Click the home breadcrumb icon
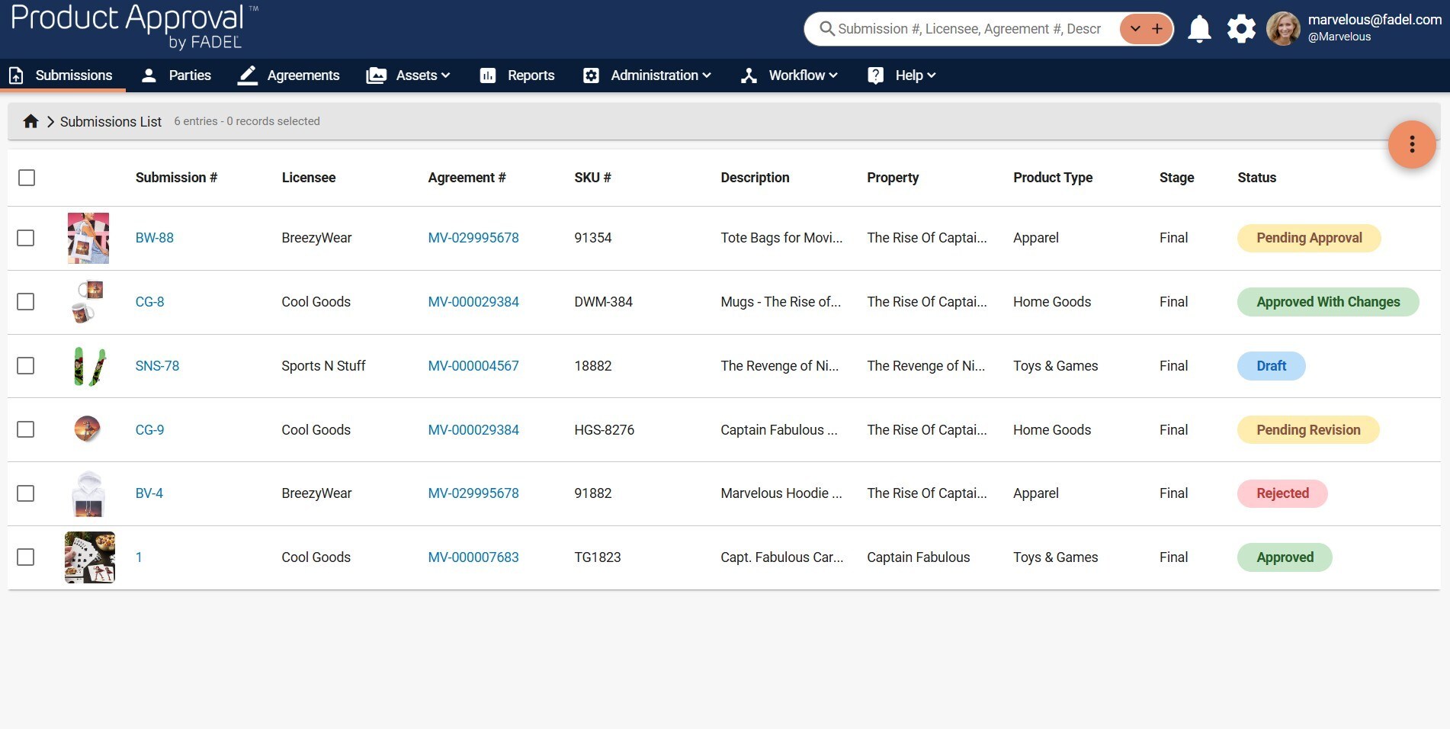Screen dimensions: 1450x729 point(30,121)
